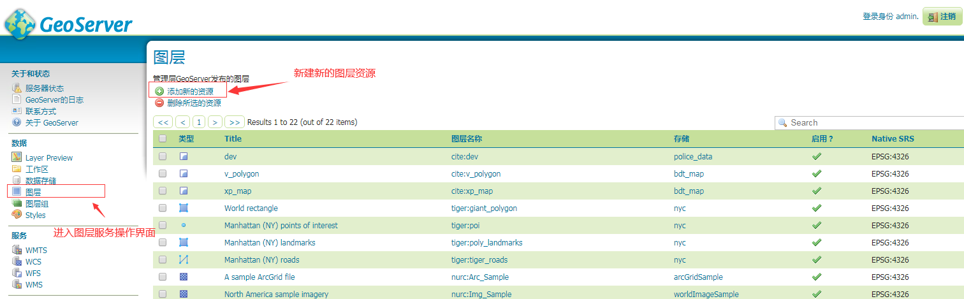Open 工作区 in sidebar
Viewport: 964px width, 299px height.
[x=37, y=169]
